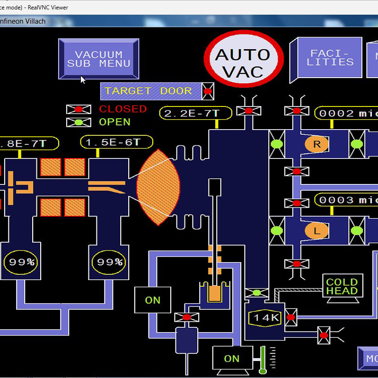
Task: Toggle the red valve directly below R loadlock
Action: (x=297, y=171)
